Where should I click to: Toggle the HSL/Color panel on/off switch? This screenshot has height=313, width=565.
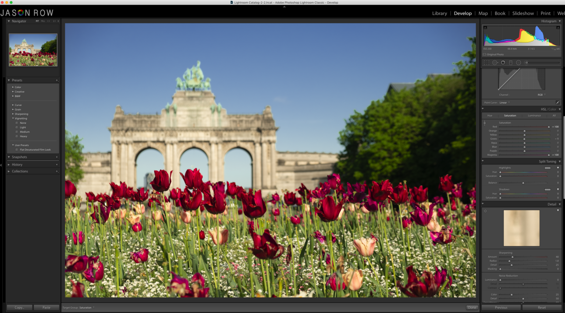pyautogui.click(x=483, y=109)
